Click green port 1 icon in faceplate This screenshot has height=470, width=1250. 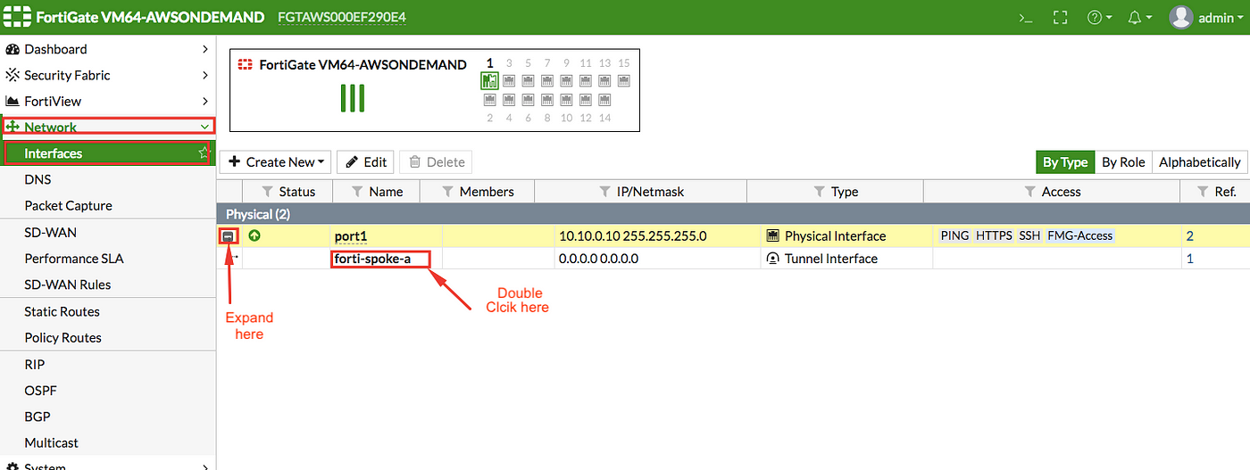pyautogui.click(x=489, y=80)
